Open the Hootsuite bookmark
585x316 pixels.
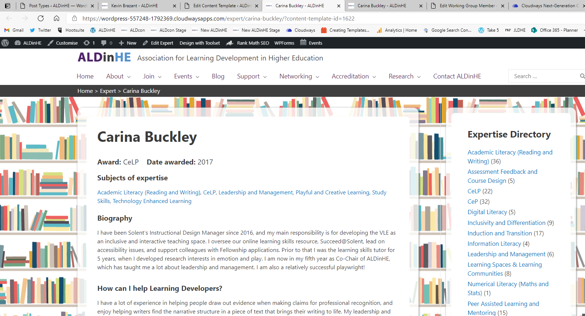(71, 30)
